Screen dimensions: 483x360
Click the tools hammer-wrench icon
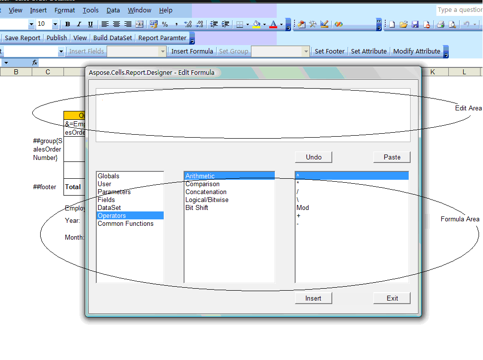[x=312, y=24]
